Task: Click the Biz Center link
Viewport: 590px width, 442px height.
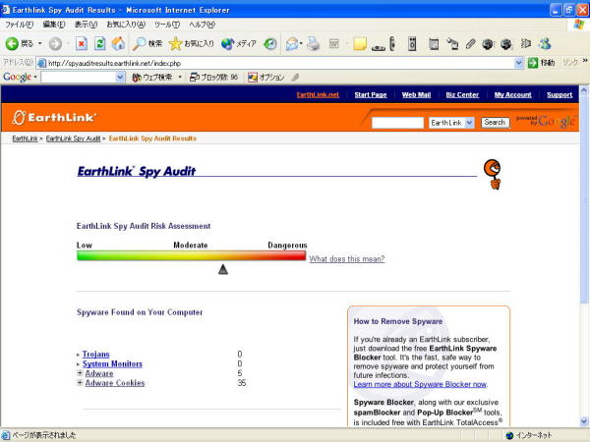Action: (462, 94)
